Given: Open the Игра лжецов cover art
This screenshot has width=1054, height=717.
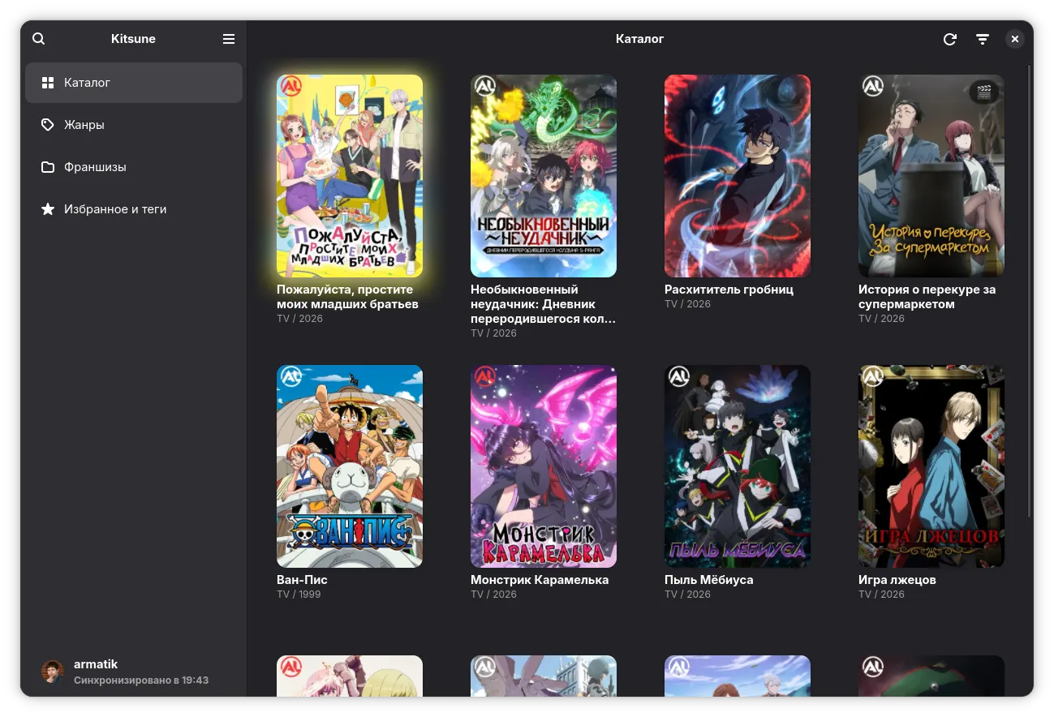Looking at the screenshot, I should (x=931, y=466).
